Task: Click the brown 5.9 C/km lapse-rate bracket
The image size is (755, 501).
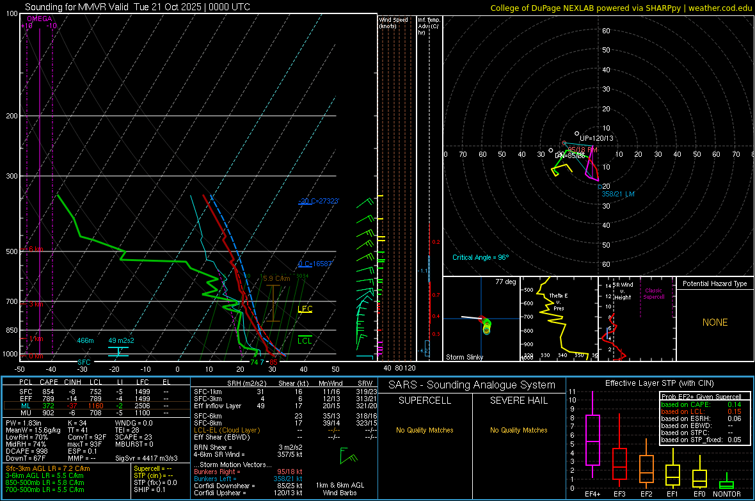Action: [x=273, y=303]
